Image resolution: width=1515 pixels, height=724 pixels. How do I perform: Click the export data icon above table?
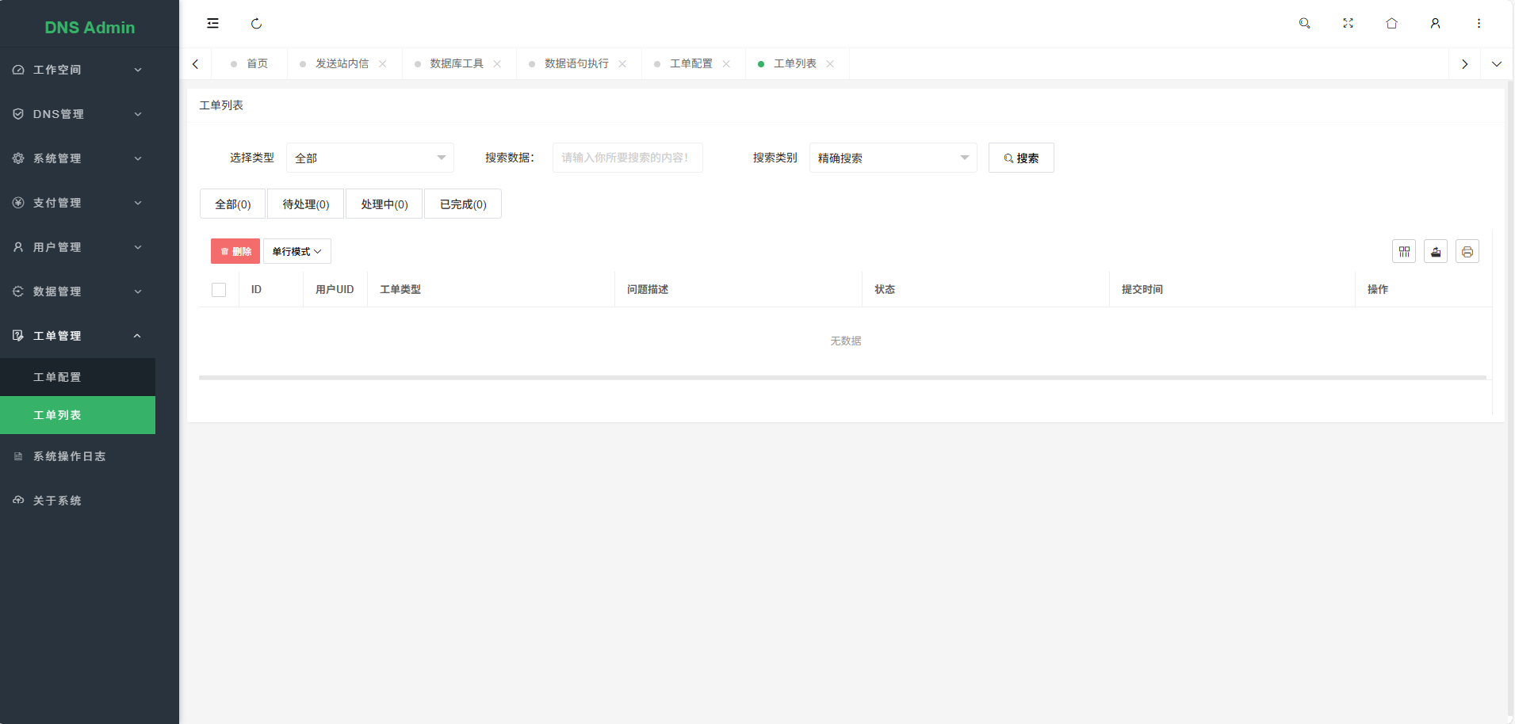pos(1435,251)
